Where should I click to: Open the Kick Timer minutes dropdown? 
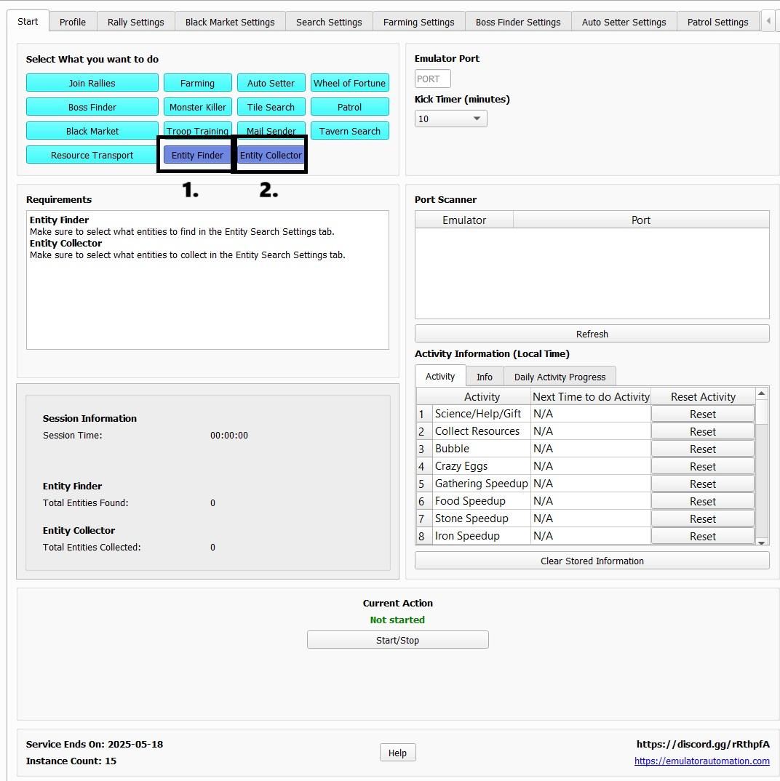pyautogui.click(x=450, y=119)
